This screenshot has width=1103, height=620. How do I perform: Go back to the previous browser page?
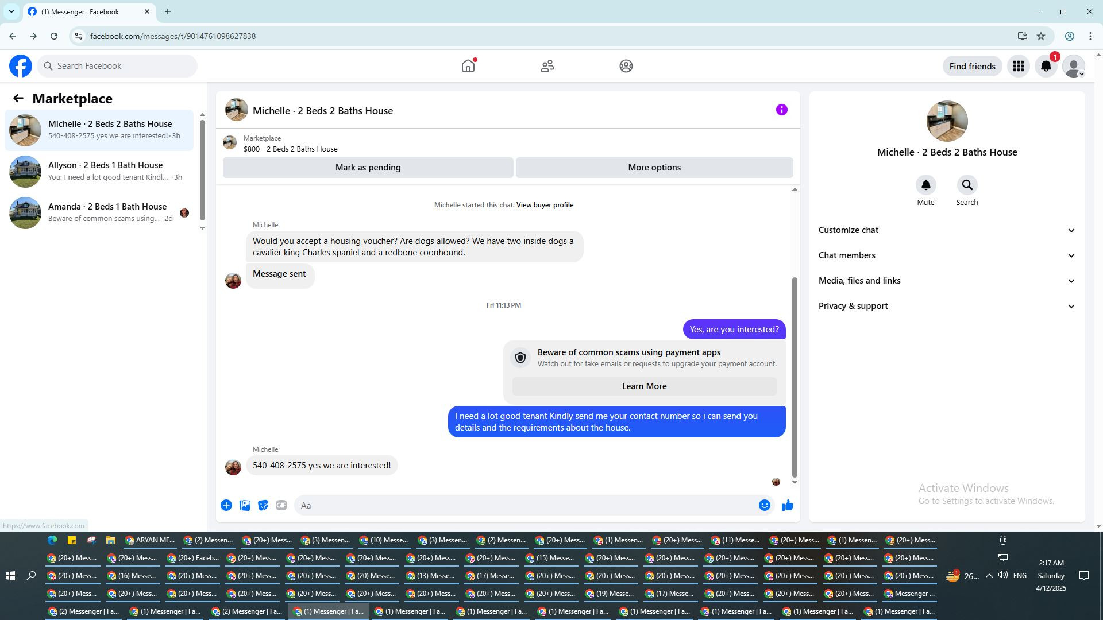pos(13,36)
